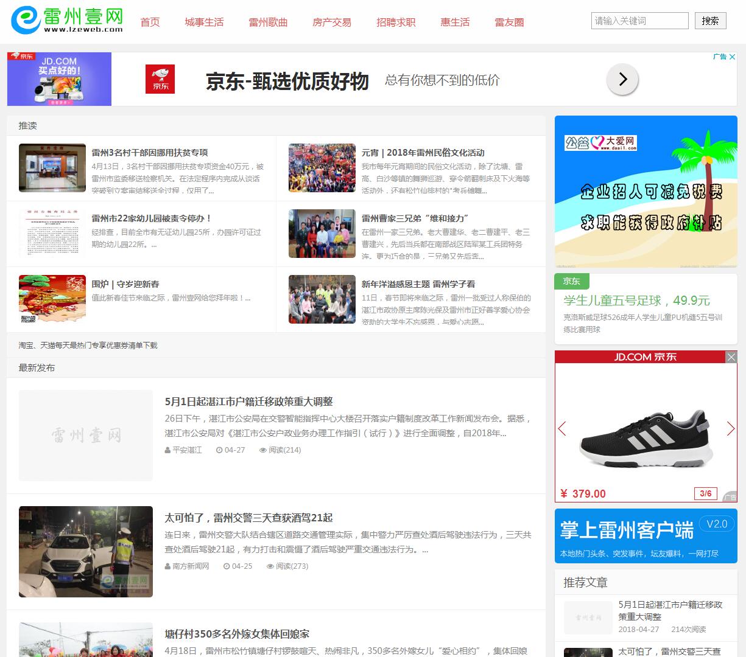This screenshot has height=657, width=746.
Task: Open thumbnail for 雷州3名村干部 article
Action: coord(52,168)
